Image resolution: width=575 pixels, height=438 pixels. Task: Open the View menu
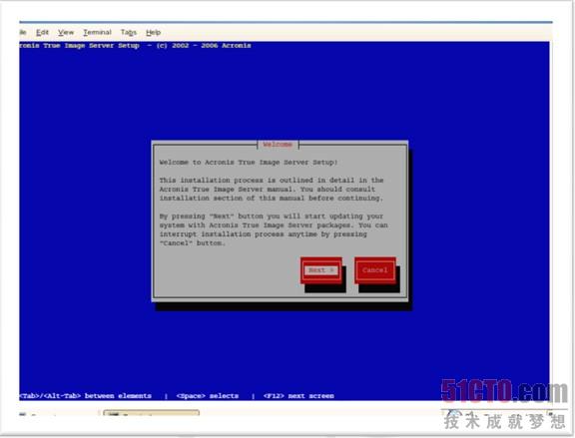(x=66, y=32)
